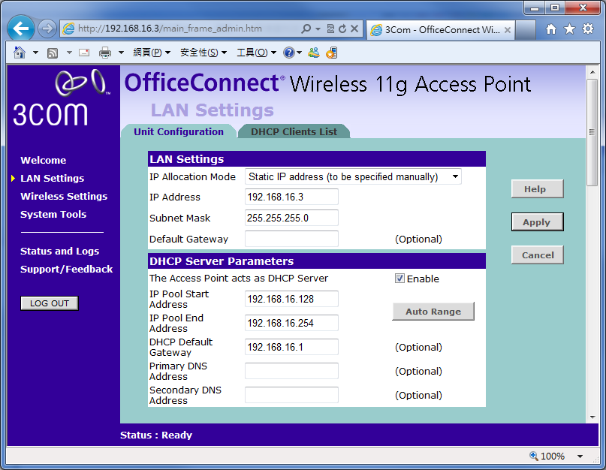Viewport: 606px width, 470px height.
Task: Expand the feeds dropdown arrow
Action: click(x=69, y=52)
